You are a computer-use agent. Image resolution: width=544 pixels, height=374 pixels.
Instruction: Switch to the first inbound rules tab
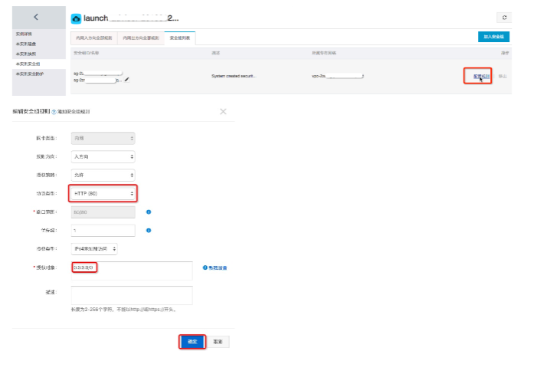click(94, 38)
